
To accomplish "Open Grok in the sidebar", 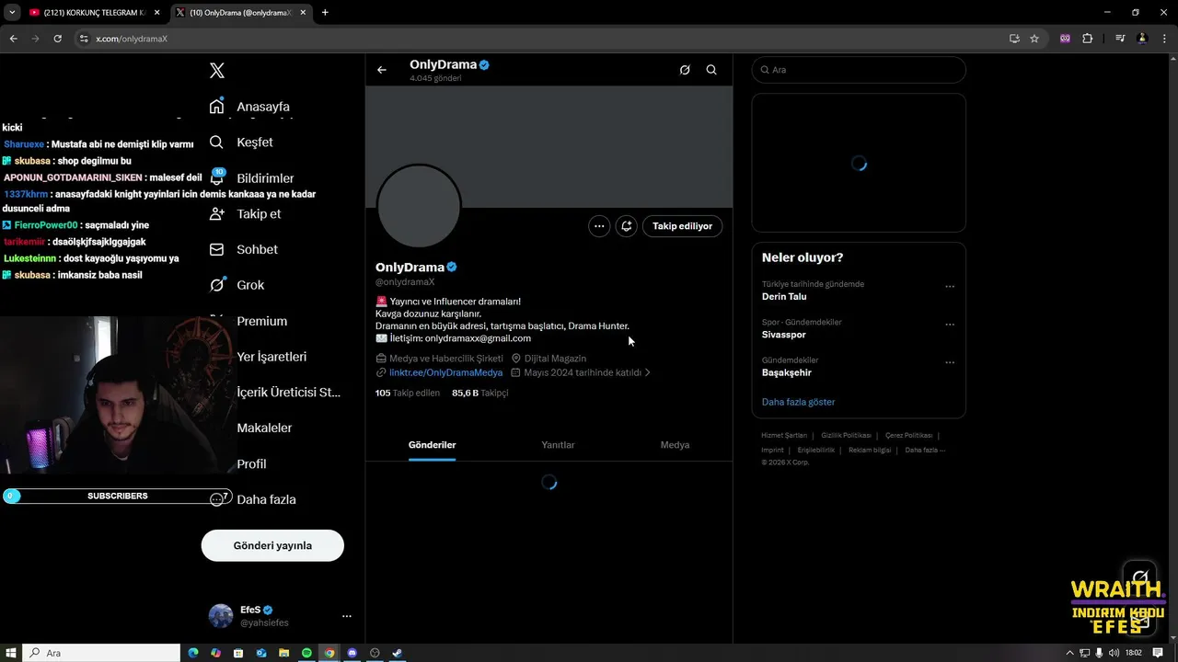I will click(237, 285).
